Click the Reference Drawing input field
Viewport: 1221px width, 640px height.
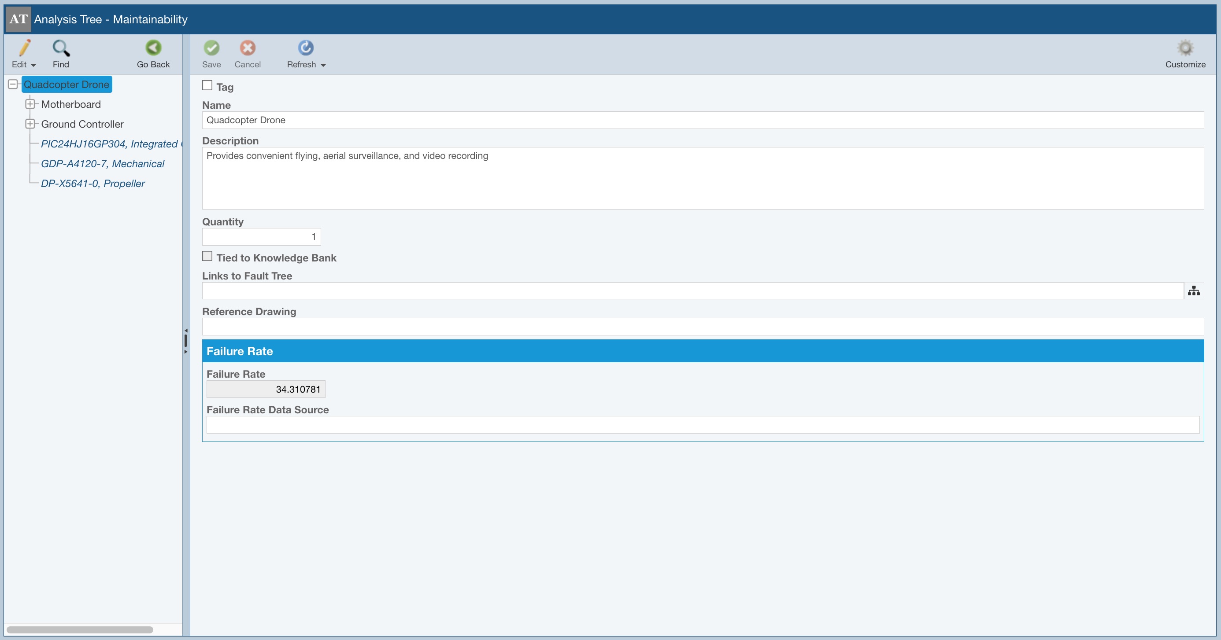[703, 327]
